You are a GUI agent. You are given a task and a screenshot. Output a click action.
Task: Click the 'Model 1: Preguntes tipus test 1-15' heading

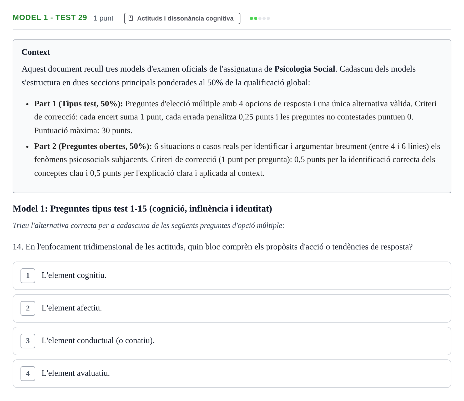tap(142, 209)
